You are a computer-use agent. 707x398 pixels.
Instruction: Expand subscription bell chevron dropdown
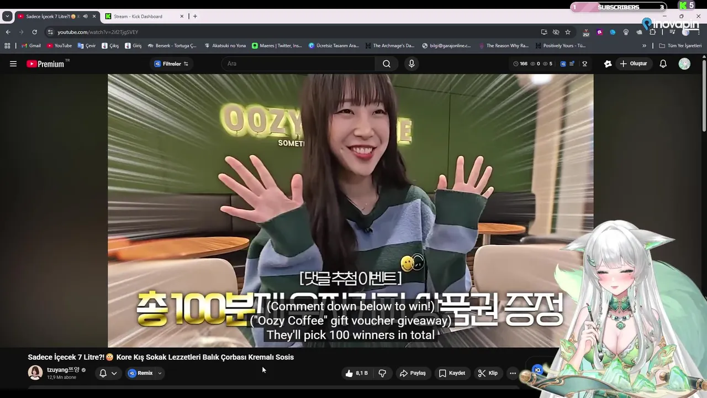[x=114, y=373]
